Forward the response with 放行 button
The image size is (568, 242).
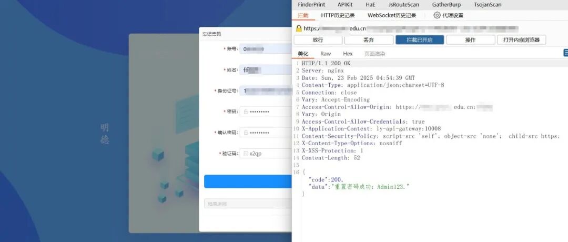(318, 40)
